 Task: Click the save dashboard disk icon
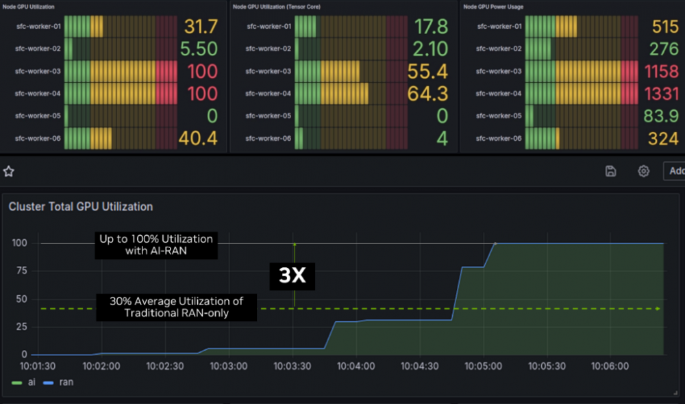611,171
